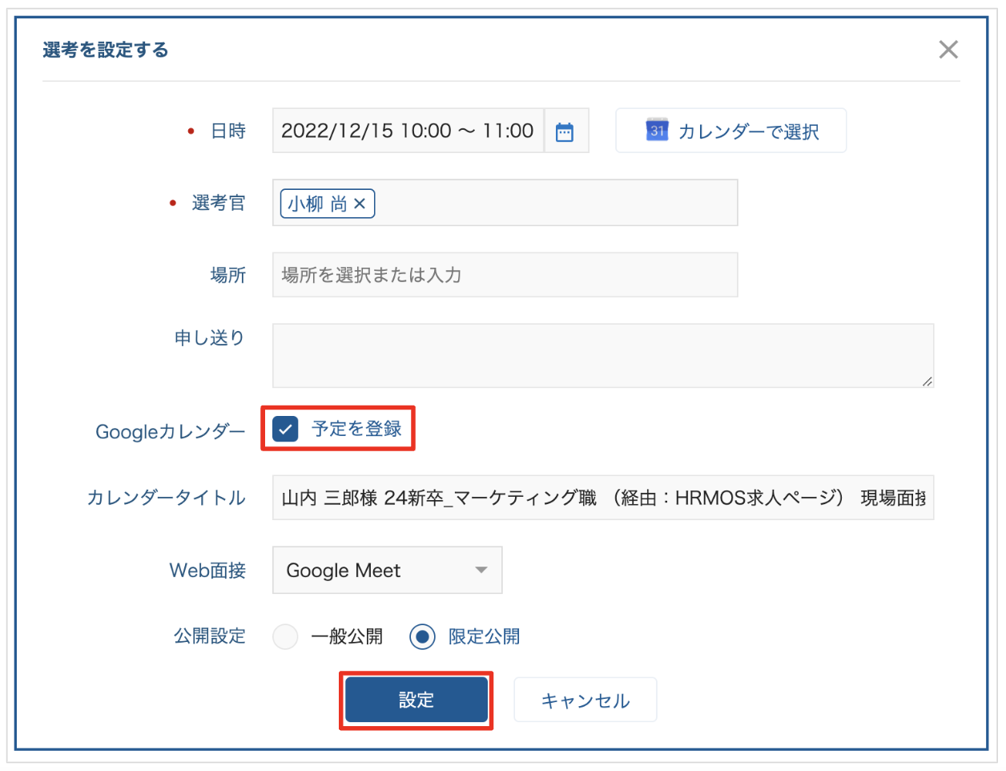1006x771 pixels.
Task: Edit the カレンダータイトル field
Action: click(602, 498)
